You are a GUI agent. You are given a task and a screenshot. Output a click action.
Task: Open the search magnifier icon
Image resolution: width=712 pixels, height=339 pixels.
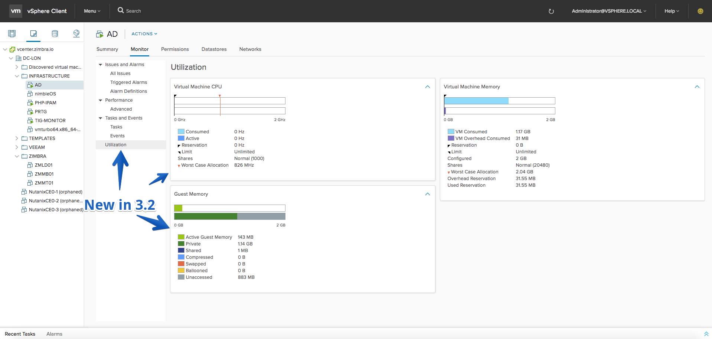(x=121, y=10)
